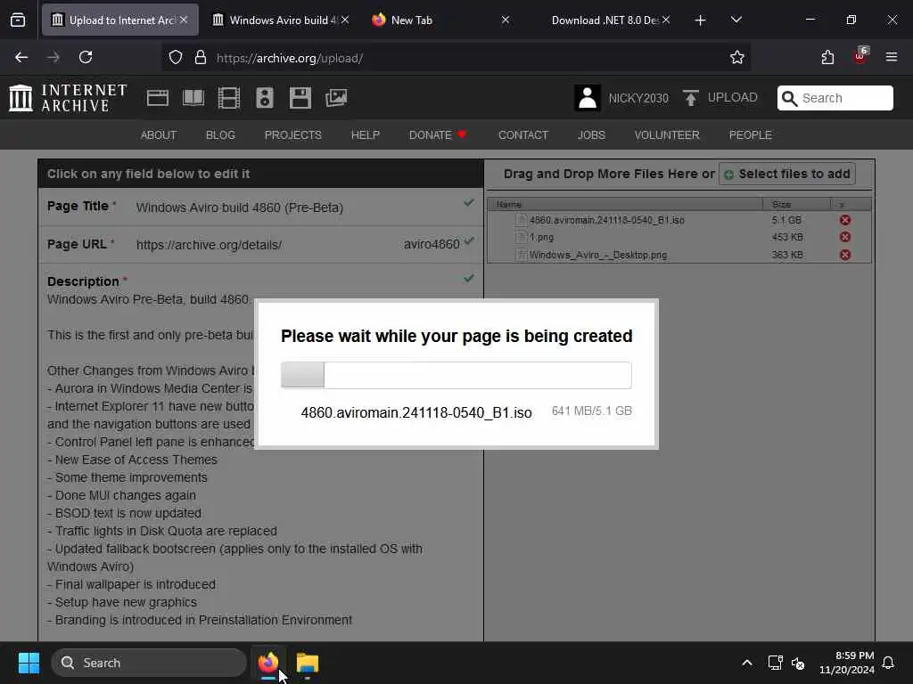Open the ABOUT menu link
Screen dimensions: 913x684
pos(159,135)
